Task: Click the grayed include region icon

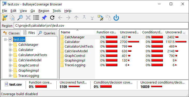Action: click(x=108, y=18)
